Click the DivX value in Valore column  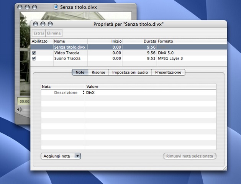coord(90,92)
